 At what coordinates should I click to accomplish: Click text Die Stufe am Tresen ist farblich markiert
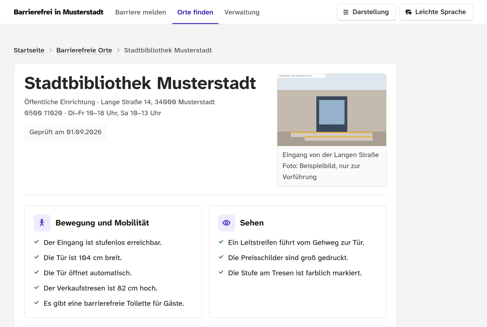click(x=295, y=273)
